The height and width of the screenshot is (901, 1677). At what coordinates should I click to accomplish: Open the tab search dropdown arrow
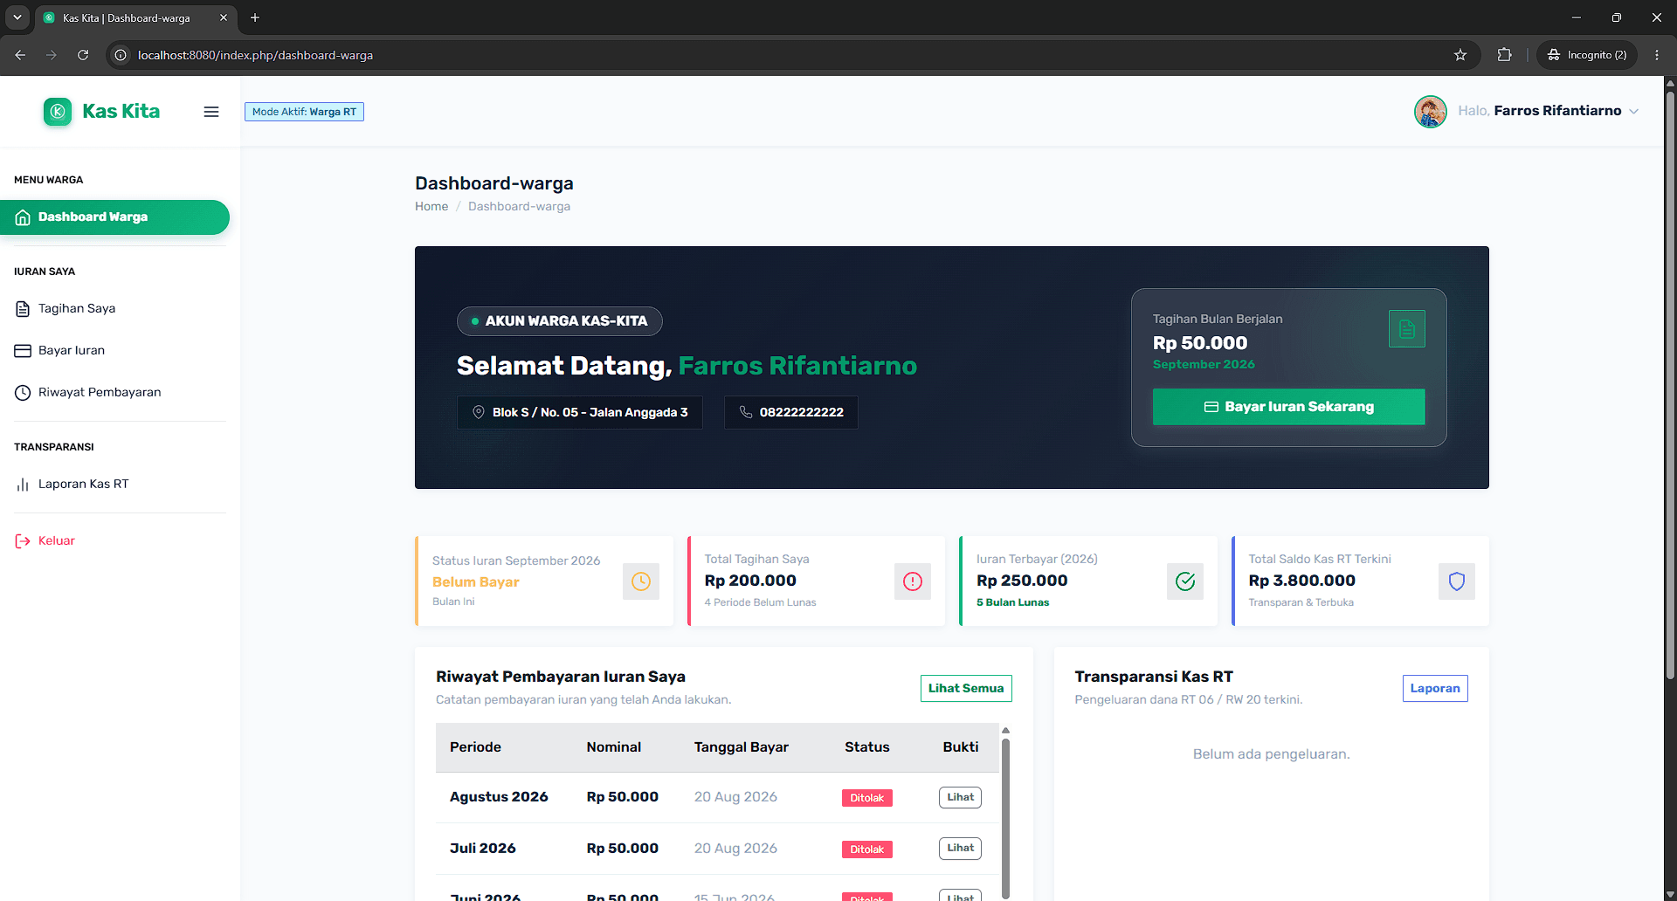click(x=17, y=17)
